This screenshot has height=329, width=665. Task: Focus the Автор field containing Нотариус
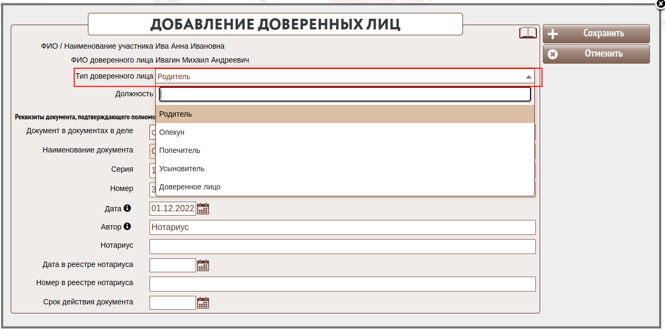click(342, 227)
